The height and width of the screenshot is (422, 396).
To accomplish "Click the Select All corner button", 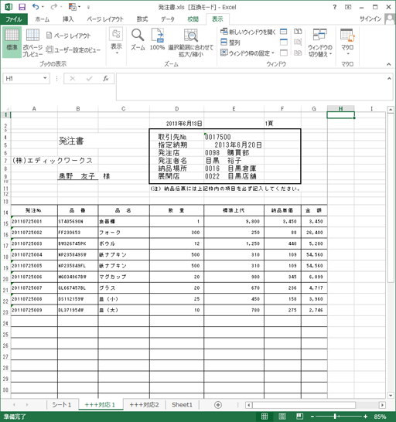I will coord(5,109).
